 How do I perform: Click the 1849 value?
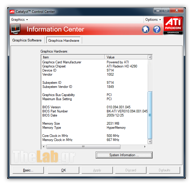(110, 87)
